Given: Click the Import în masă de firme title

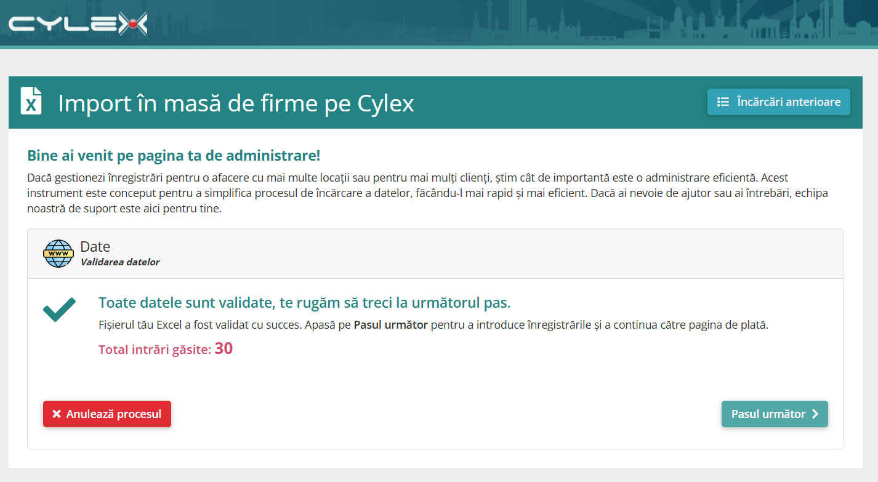Looking at the screenshot, I should (236, 103).
